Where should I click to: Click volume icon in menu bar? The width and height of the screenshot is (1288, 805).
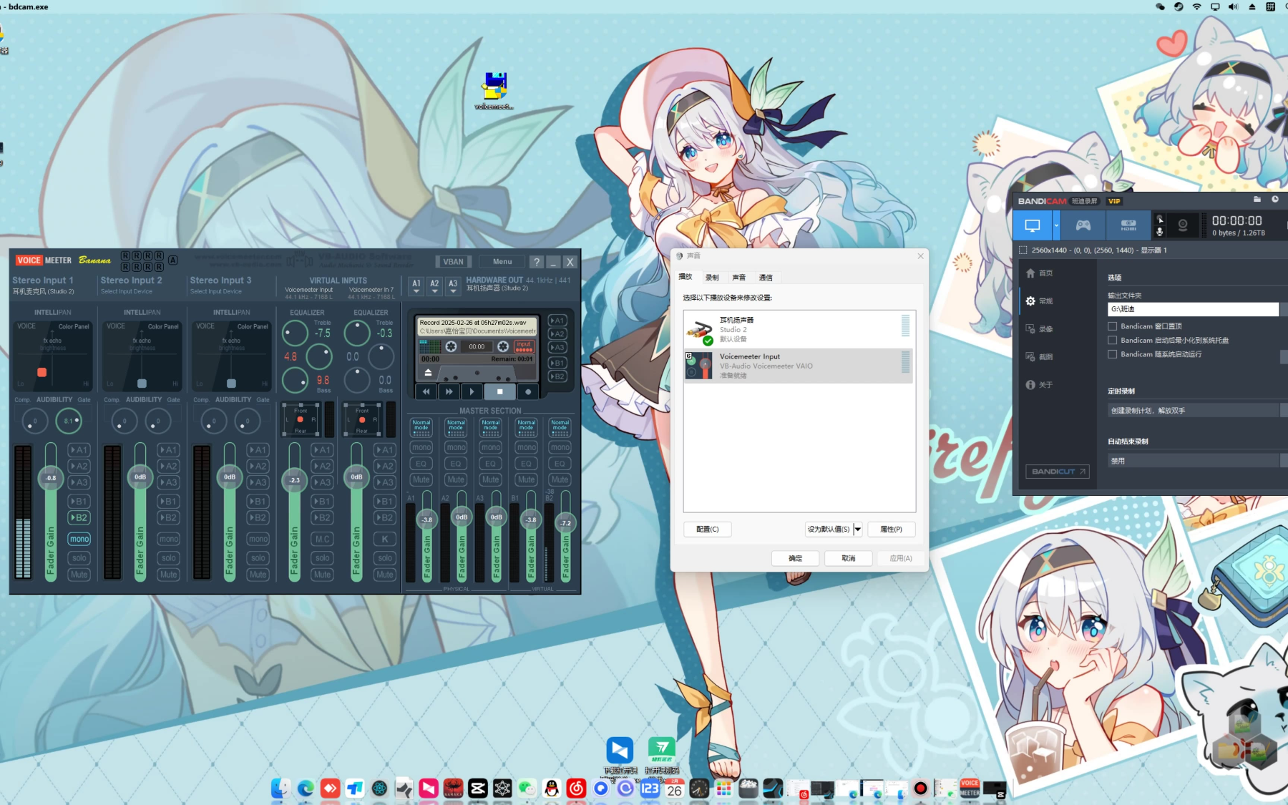[1233, 6]
